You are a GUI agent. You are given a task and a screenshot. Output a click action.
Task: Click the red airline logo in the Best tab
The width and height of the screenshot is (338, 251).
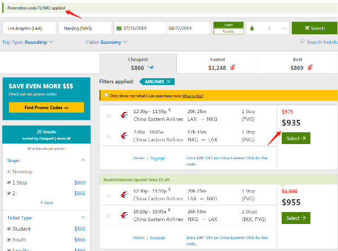pyautogui.click(x=310, y=68)
